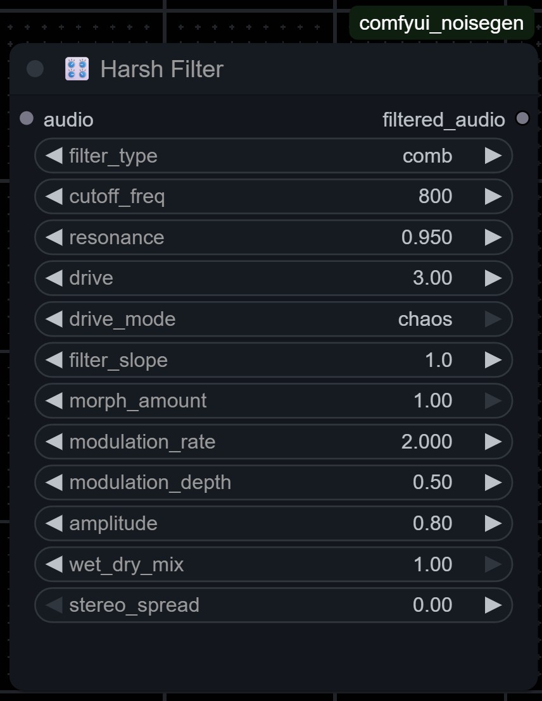Decrease drive value with left arrow
The height and width of the screenshot is (701, 542).
point(54,278)
